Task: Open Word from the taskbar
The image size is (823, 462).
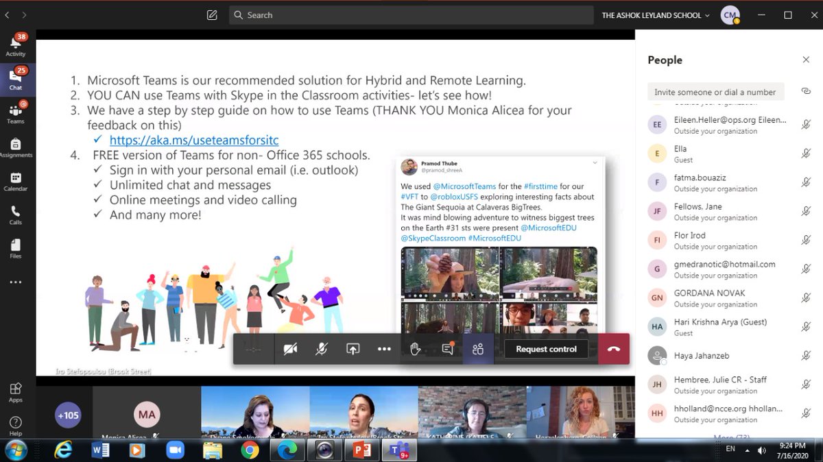Action: click(101, 450)
